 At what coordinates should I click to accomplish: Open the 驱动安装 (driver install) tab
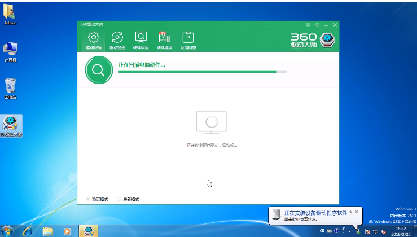point(94,39)
